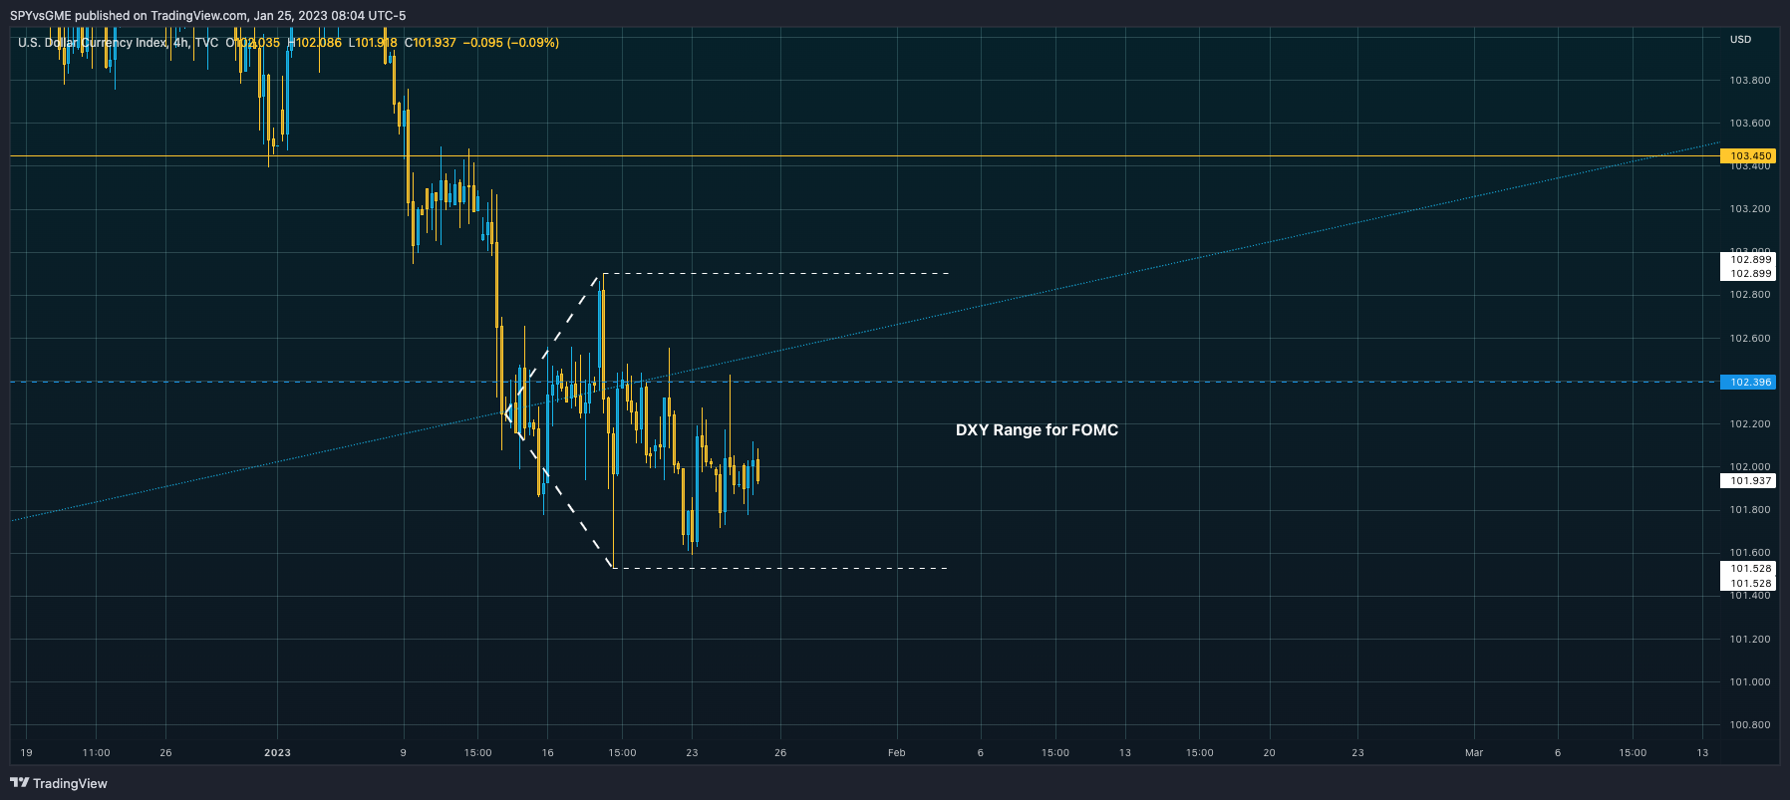This screenshot has width=1790, height=800.
Task: Click the '9' date label on time axis
Action: tap(404, 753)
